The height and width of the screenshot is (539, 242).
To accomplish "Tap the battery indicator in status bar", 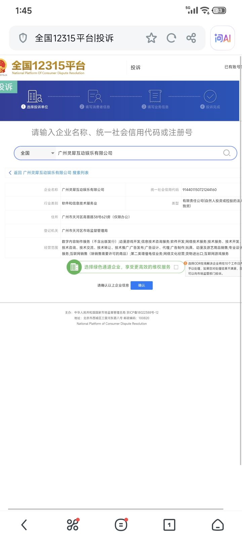I will (x=219, y=10).
